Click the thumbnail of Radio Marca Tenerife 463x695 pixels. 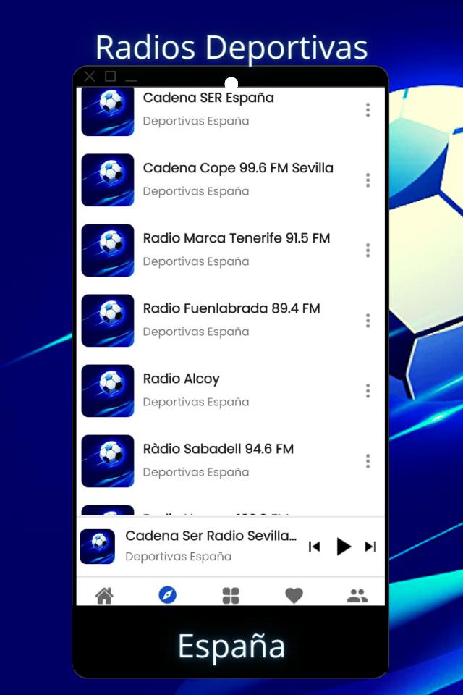pos(108,250)
